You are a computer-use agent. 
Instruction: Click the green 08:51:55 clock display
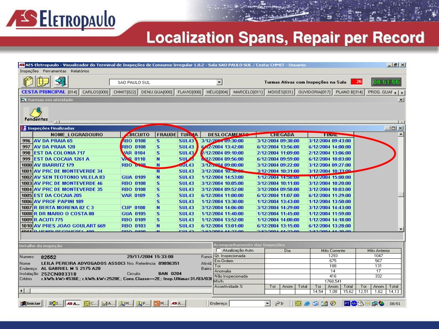coord(386,82)
